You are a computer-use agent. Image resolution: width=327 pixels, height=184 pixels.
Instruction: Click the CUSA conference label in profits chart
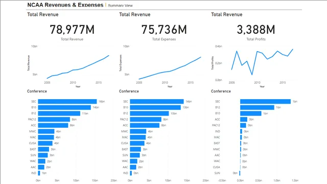point(217,167)
